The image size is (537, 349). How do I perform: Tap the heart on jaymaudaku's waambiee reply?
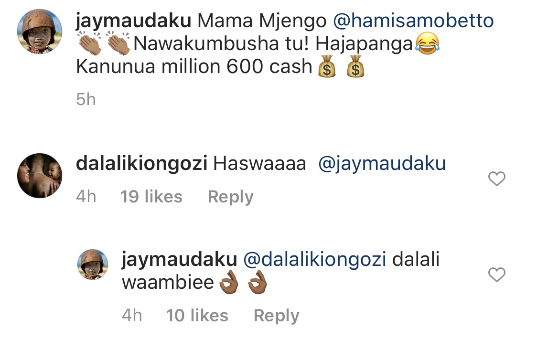[x=496, y=275]
